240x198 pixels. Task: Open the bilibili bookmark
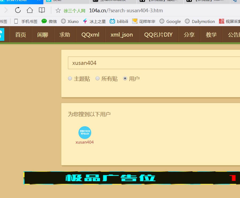coord(119,21)
